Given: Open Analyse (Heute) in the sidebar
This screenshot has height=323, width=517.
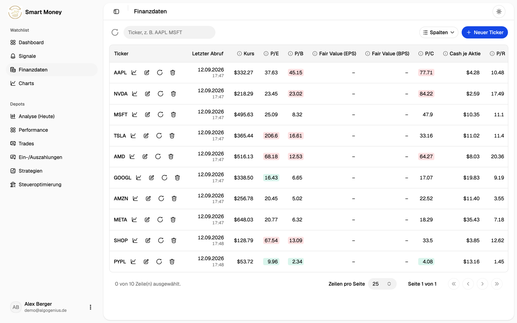Looking at the screenshot, I should pyautogui.click(x=52, y=116).
